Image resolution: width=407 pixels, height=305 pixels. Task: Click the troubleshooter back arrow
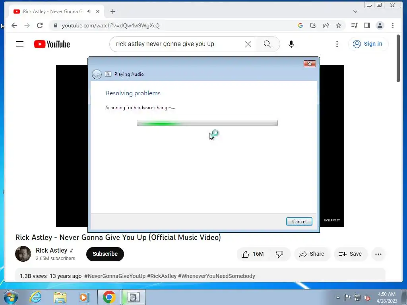(97, 74)
